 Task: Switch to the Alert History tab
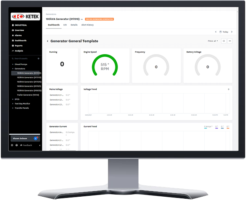[x=87, y=25]
